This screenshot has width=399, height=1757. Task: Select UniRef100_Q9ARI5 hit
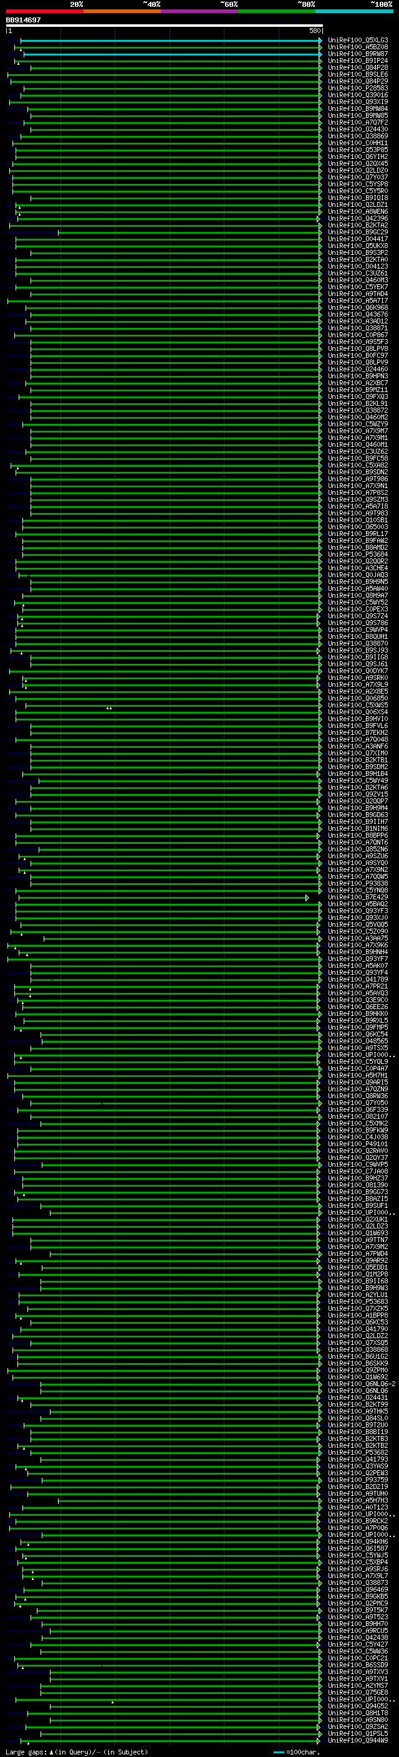(x=358, y=1083)
